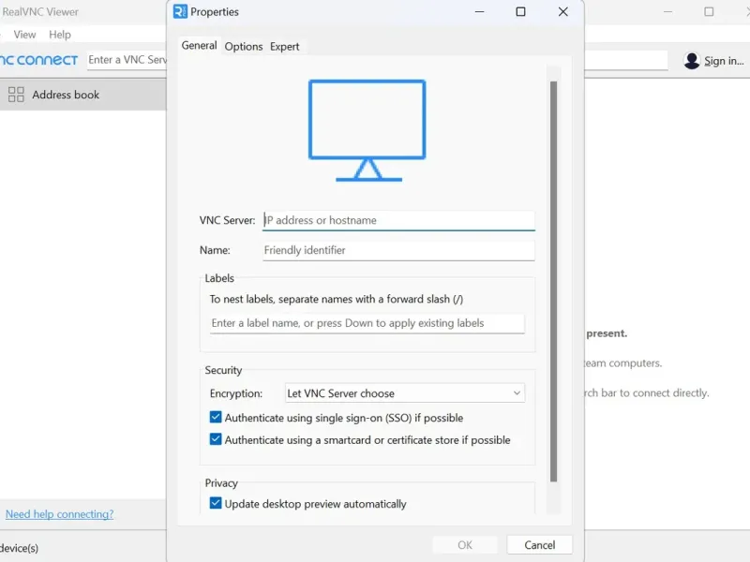Switch to the Expert tab
Screen dimensions: 750x562
coord(285,46)
